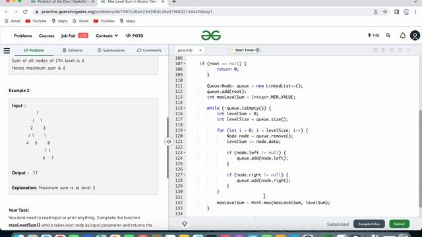This screenshot has width=422, height=237.
Task: Click 'Your Task:' heading
Action: point(19,210)
